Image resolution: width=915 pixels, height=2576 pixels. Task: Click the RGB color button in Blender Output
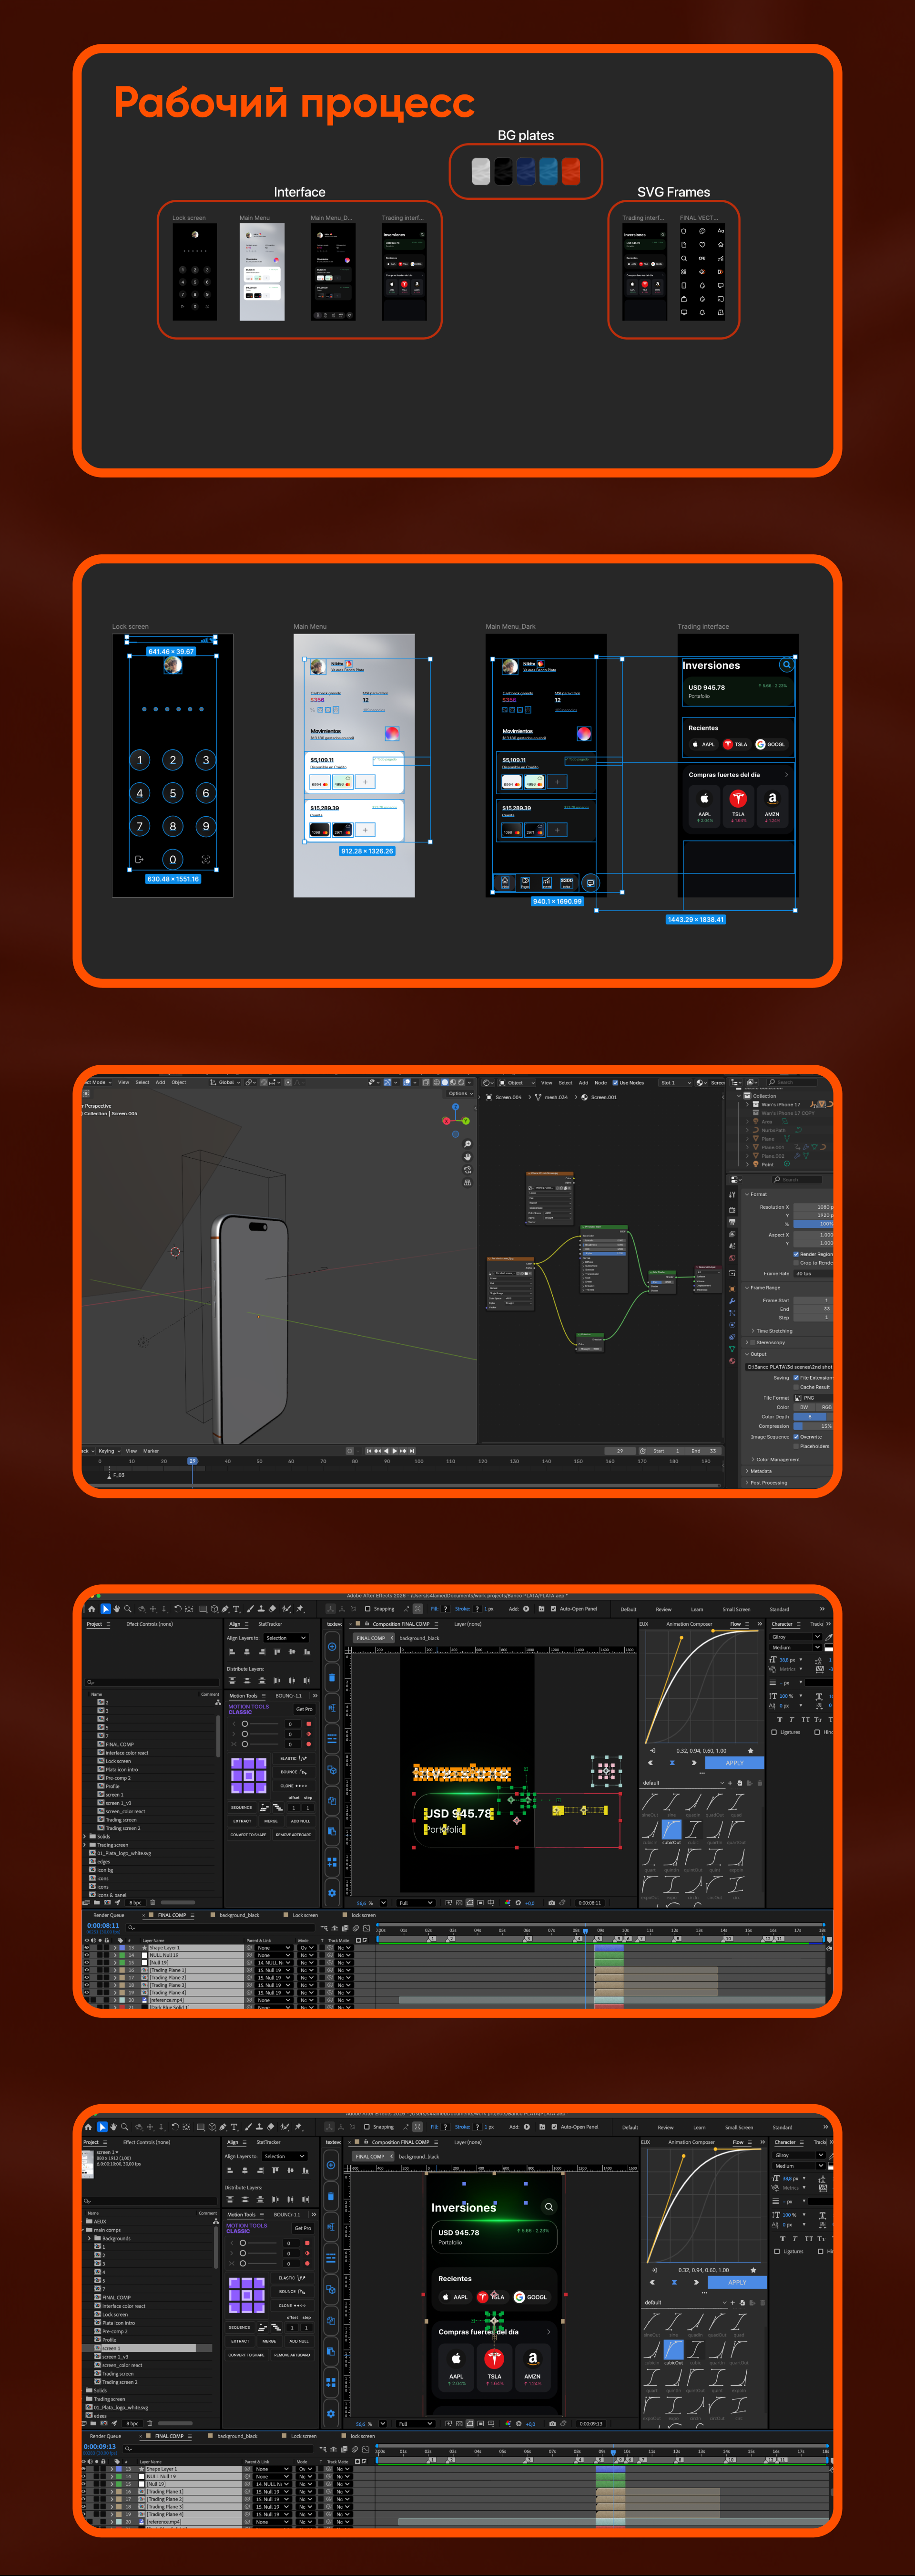tap(825, 1407)
